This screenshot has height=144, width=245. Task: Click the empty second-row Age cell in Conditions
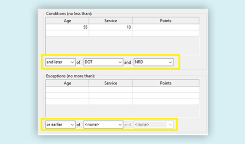click(67, 33)
